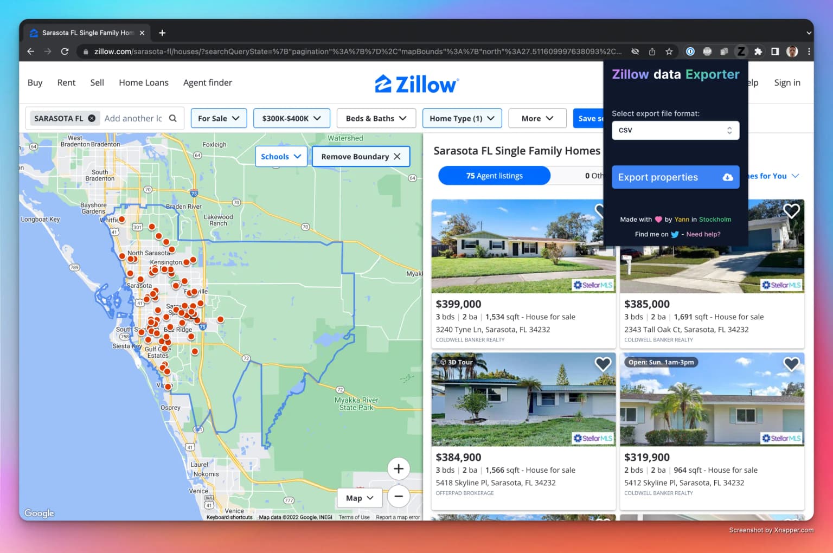Click the Sign in link
Image resolution: width=833 pixels, height=553 pixels.
click(x=787, y=82)
